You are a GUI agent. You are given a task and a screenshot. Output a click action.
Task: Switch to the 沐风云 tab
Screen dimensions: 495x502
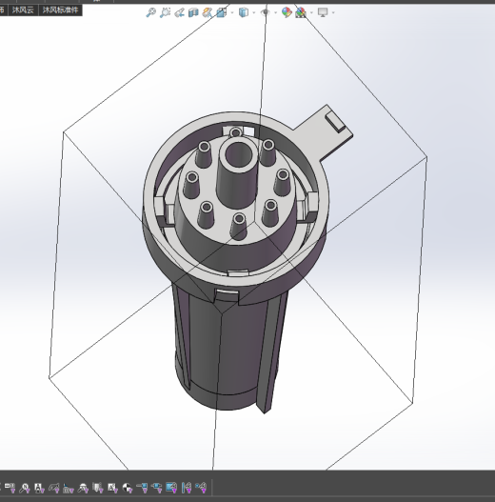click(23, 10)
